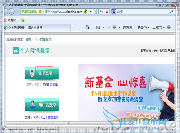
Task: Click the browser Forward arrow button
Action: point(12,12)
